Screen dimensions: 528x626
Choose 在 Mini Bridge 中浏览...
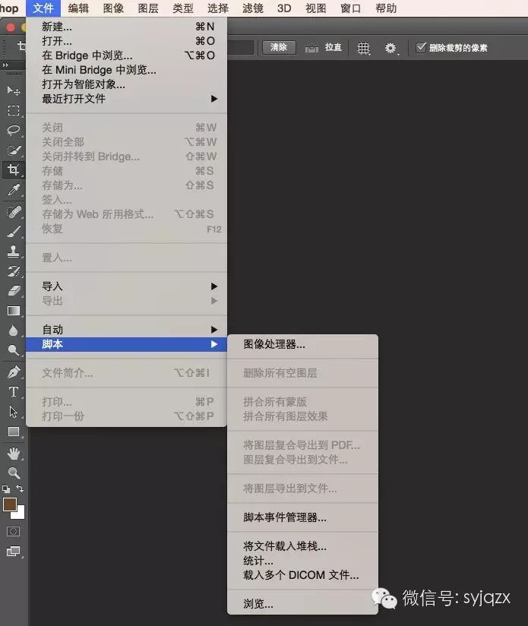click(126, 70)
